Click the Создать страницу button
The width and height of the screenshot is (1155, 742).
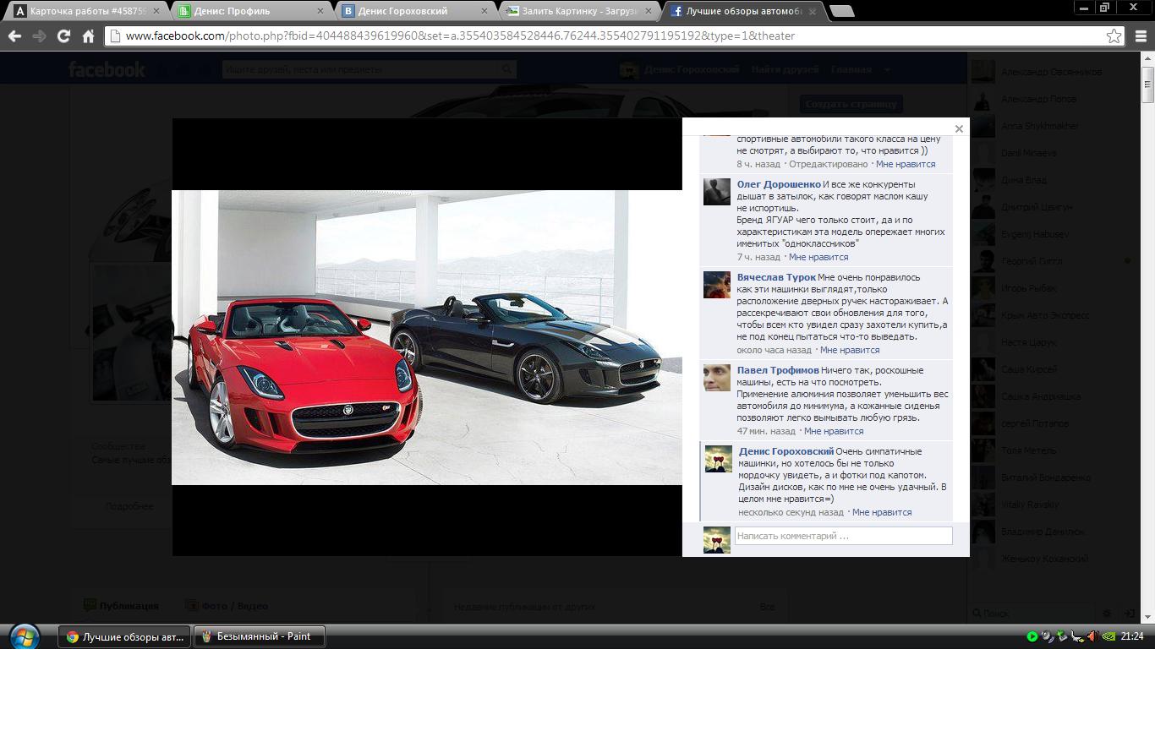(851, 104)
